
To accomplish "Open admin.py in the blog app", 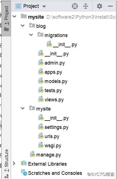I will click(x=55, y=63).
